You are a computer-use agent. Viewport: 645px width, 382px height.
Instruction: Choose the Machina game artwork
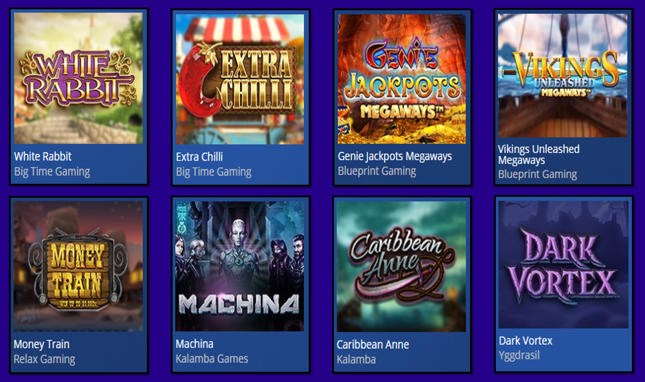[x=240, y=266]
